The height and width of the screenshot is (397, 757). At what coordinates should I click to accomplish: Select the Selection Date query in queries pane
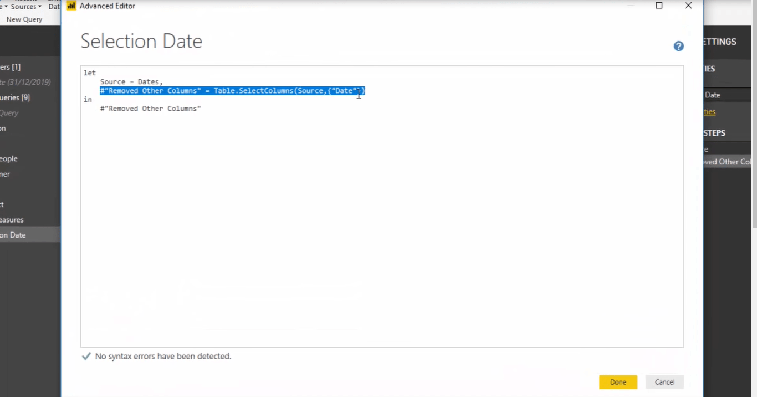(30, 235)
